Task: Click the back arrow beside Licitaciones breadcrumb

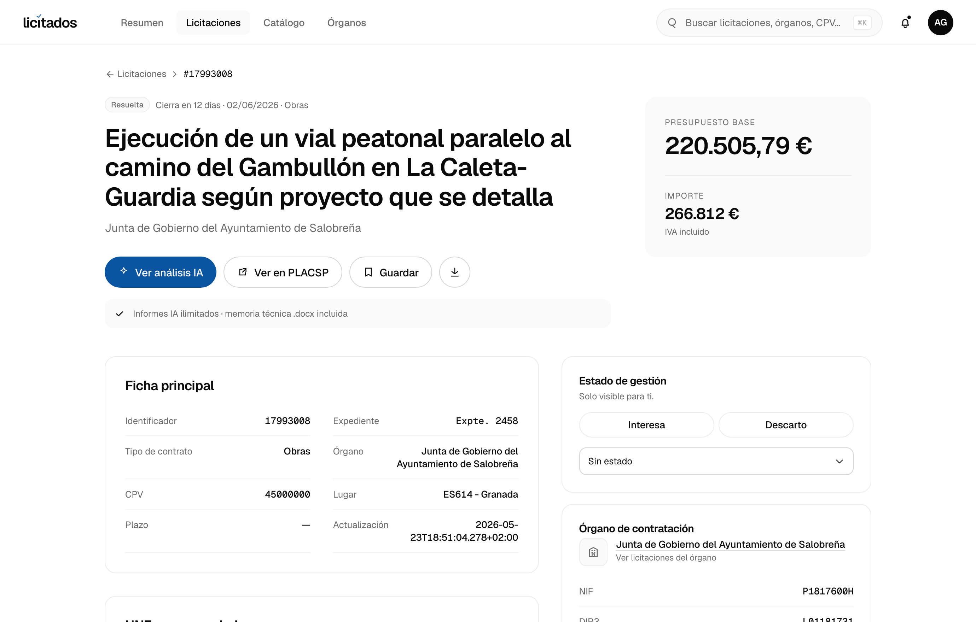Action: click(x=110, y=74)
